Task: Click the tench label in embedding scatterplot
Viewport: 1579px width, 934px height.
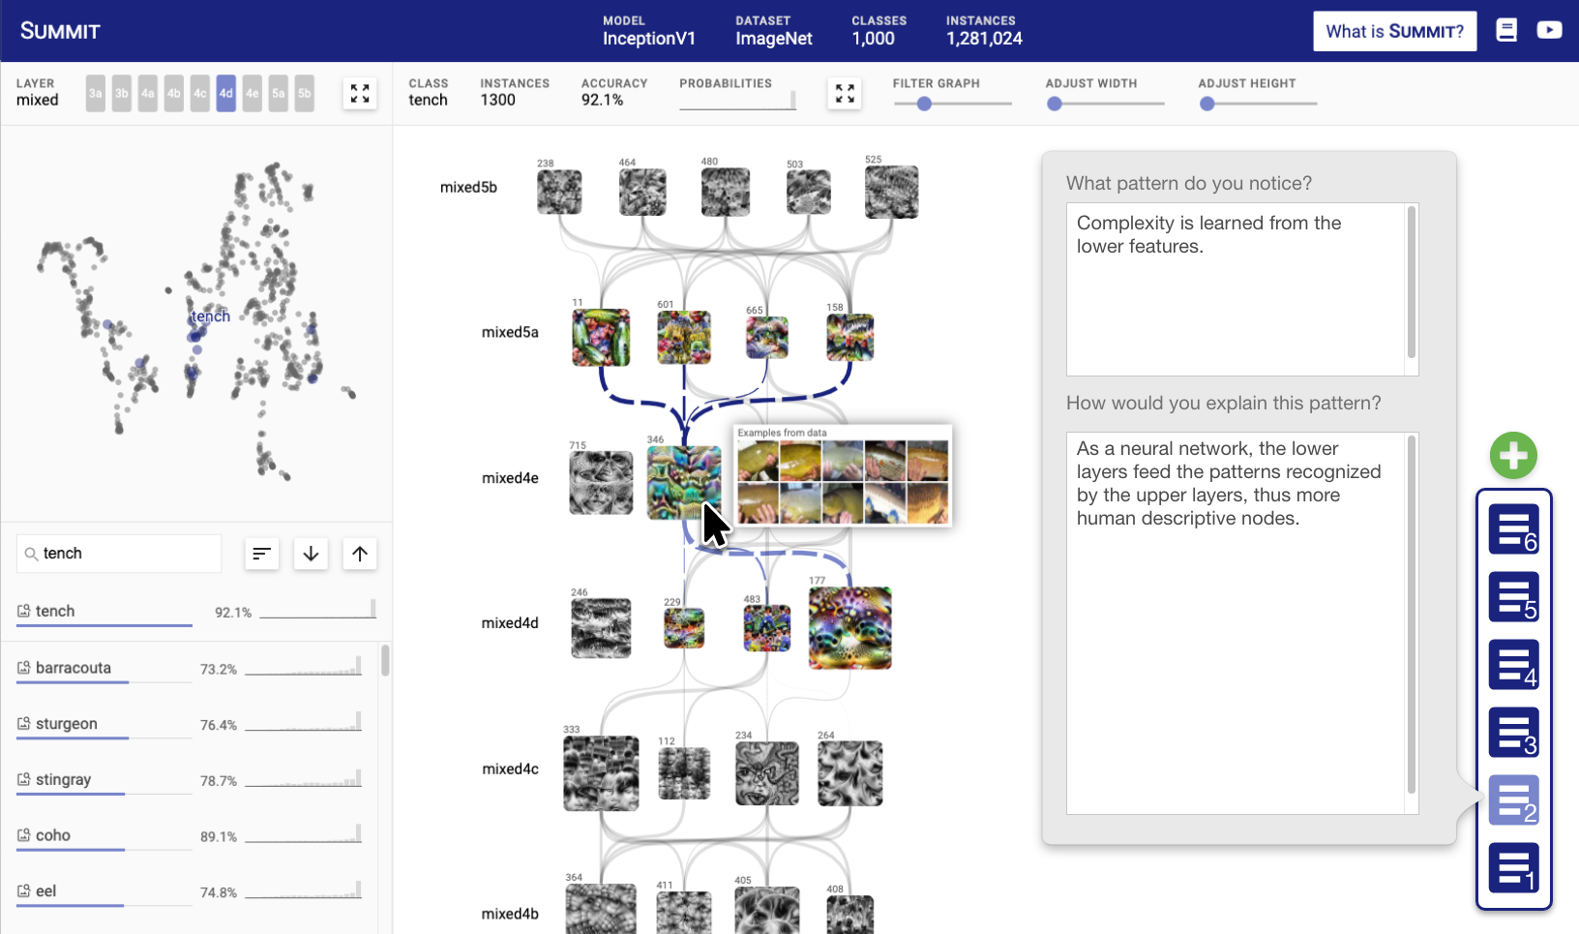Action: pos(211,316)
